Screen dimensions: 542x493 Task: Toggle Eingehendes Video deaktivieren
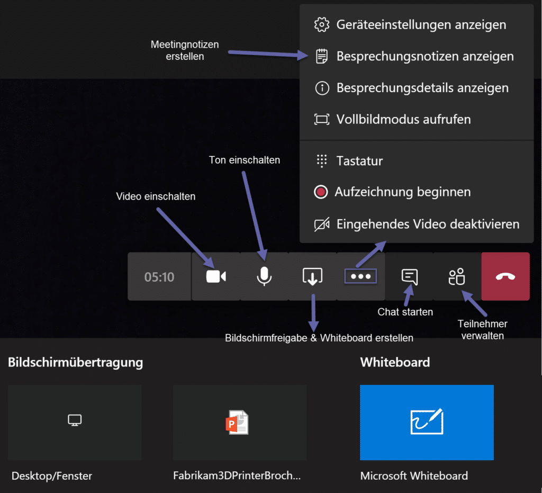[427, 224]
